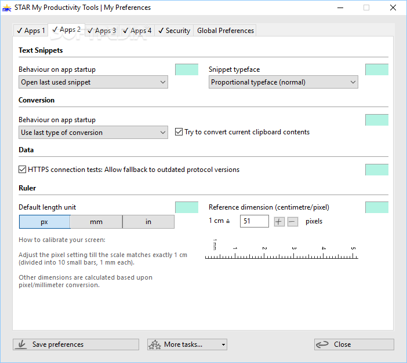This screenshot has height=363, width=407.
Task: Minimize the My Preferences window
Action: (x=340, y=8)
